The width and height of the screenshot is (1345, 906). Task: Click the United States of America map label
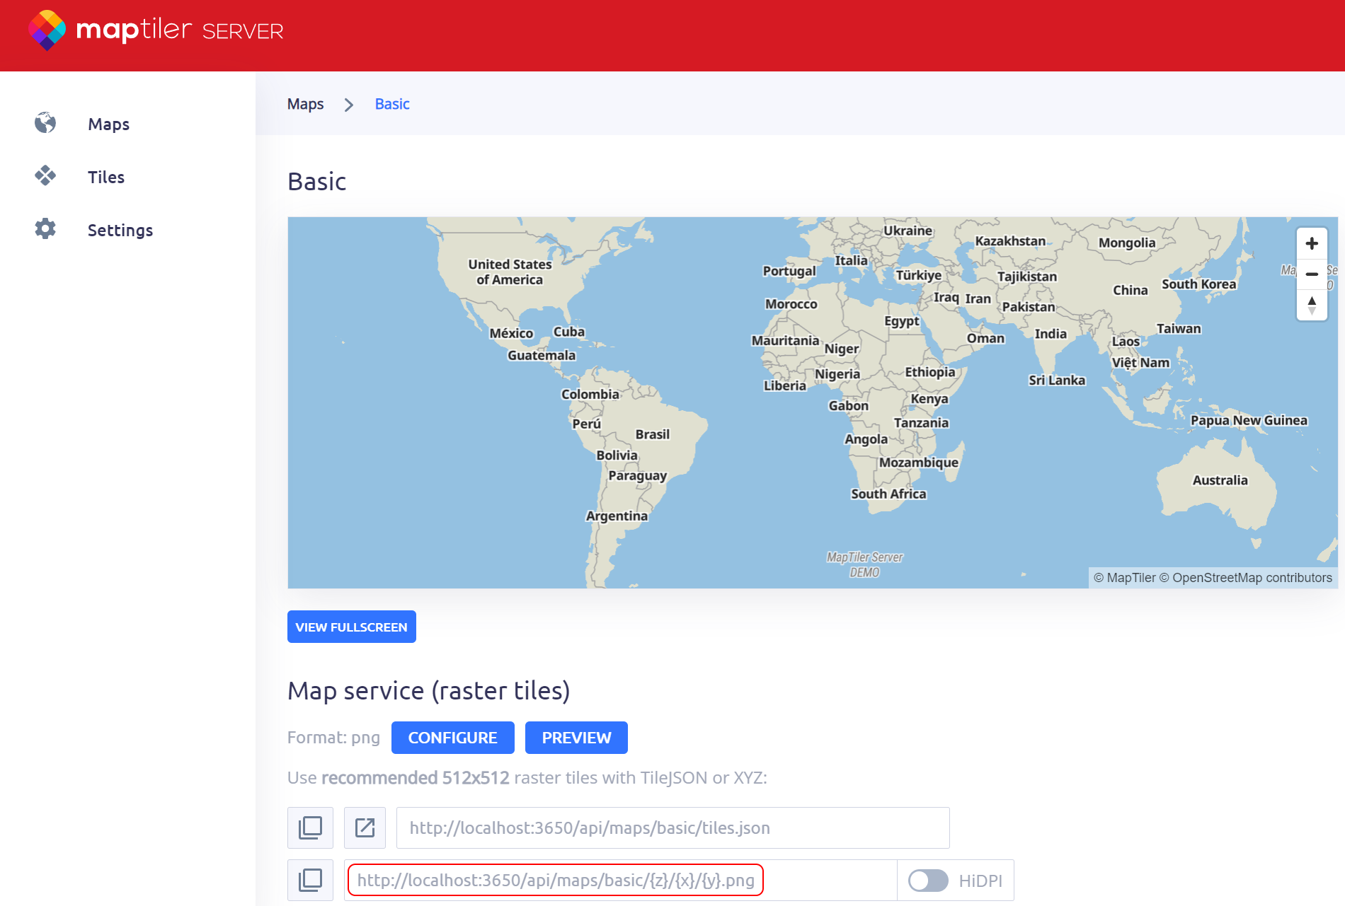510,272
